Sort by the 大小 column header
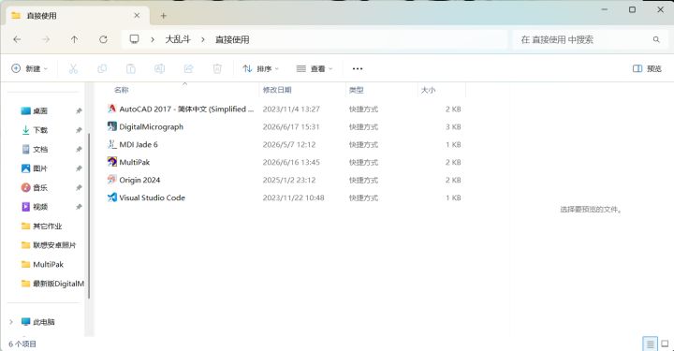 pyautogui.click(x=428, y=90)
